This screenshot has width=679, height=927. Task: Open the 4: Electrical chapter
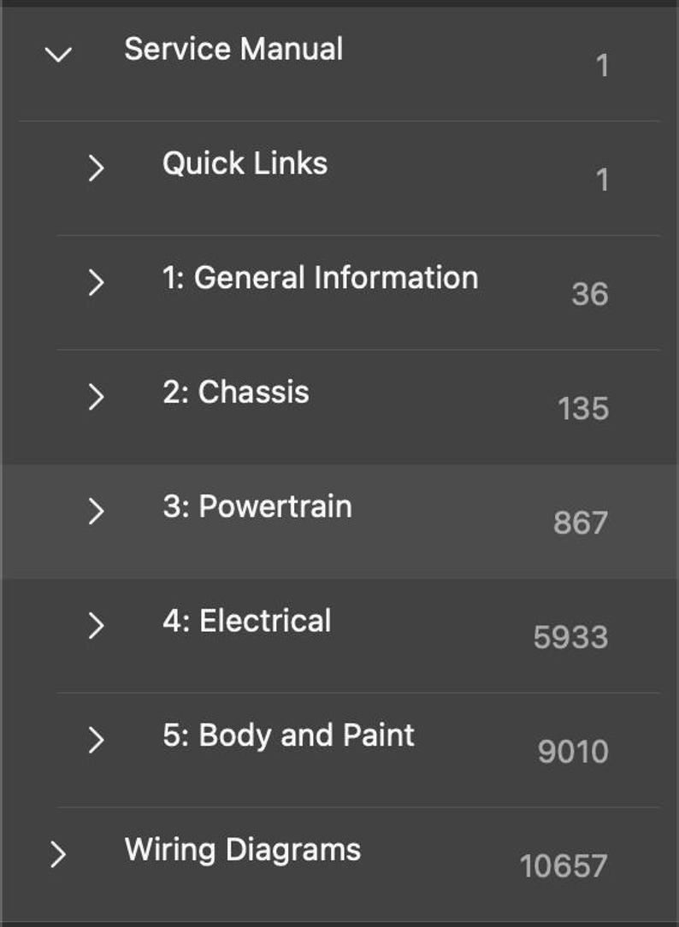click(x=247, y=621)
